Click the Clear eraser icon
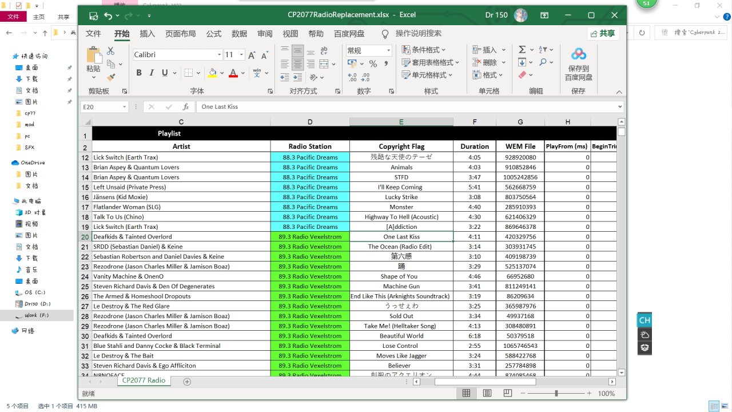Screen dimensions: 732x412 tap(522, 75)
